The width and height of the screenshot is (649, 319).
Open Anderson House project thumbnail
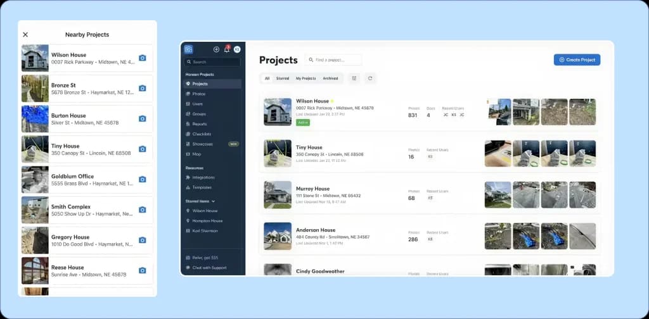click(x=278, y=236)
